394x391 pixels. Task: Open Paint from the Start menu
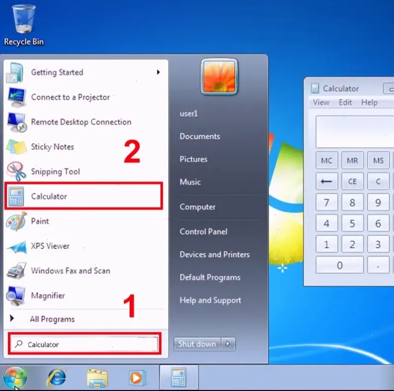pyautogui.click(x=40, y=221)
